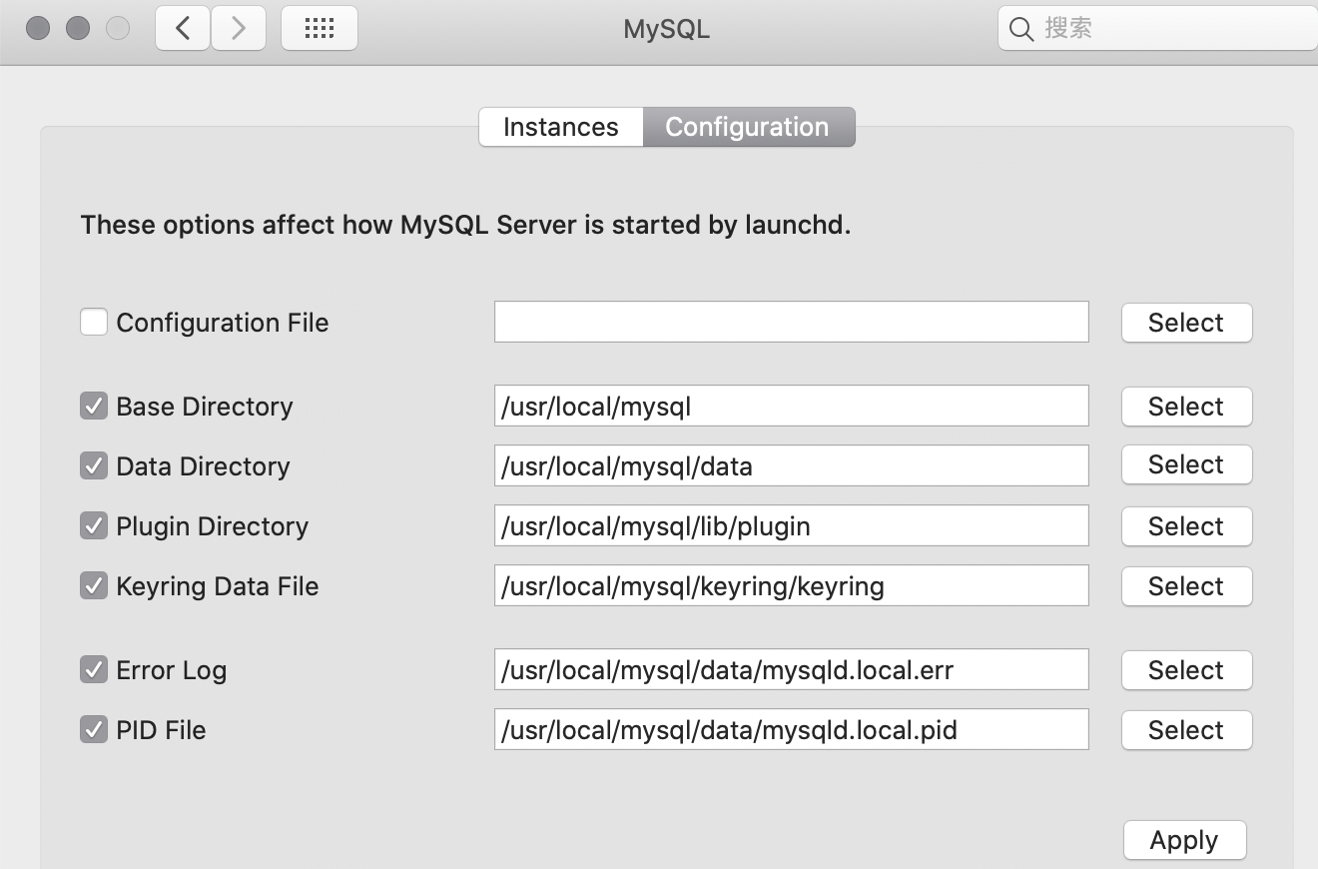This screenshot has width=1318, height=869.
Task: Click Select beside the PID File field
Action: 1186,730
